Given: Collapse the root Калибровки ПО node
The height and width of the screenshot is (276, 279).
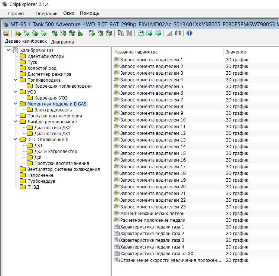Looking at the screenshot, I should (x=8, y=51).
